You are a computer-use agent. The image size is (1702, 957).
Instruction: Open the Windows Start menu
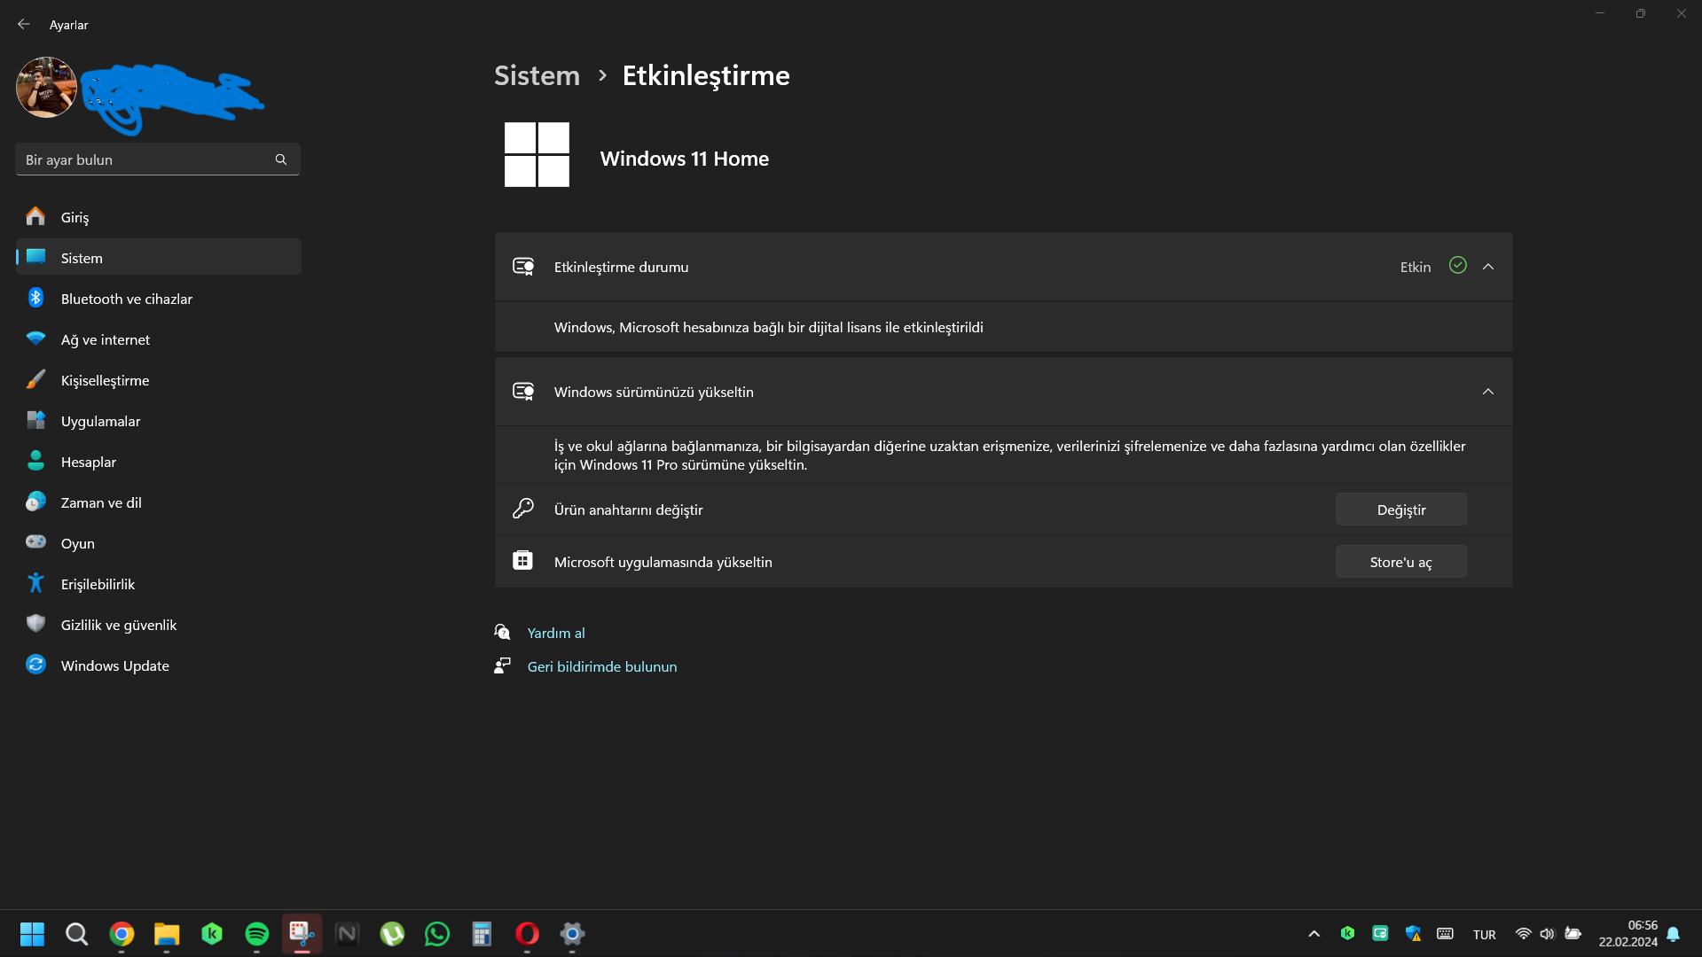(x=32, y=934)
